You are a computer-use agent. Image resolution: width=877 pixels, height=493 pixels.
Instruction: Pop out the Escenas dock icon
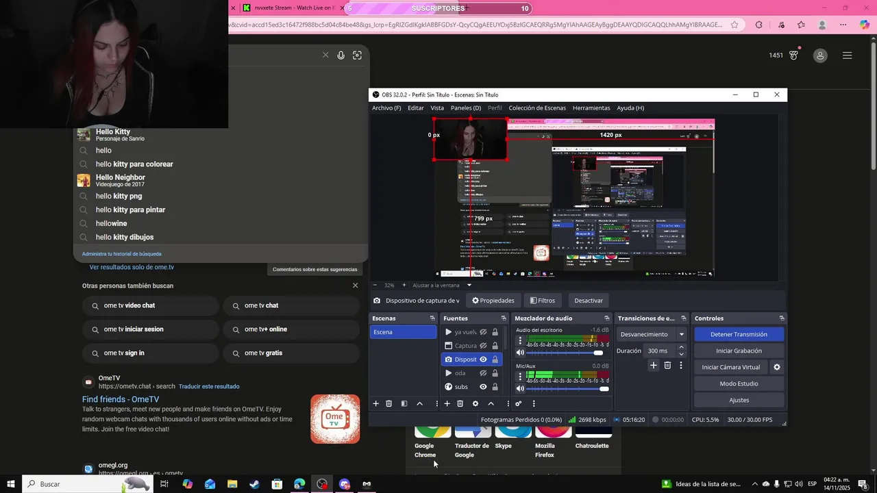(x=432, y=318)
